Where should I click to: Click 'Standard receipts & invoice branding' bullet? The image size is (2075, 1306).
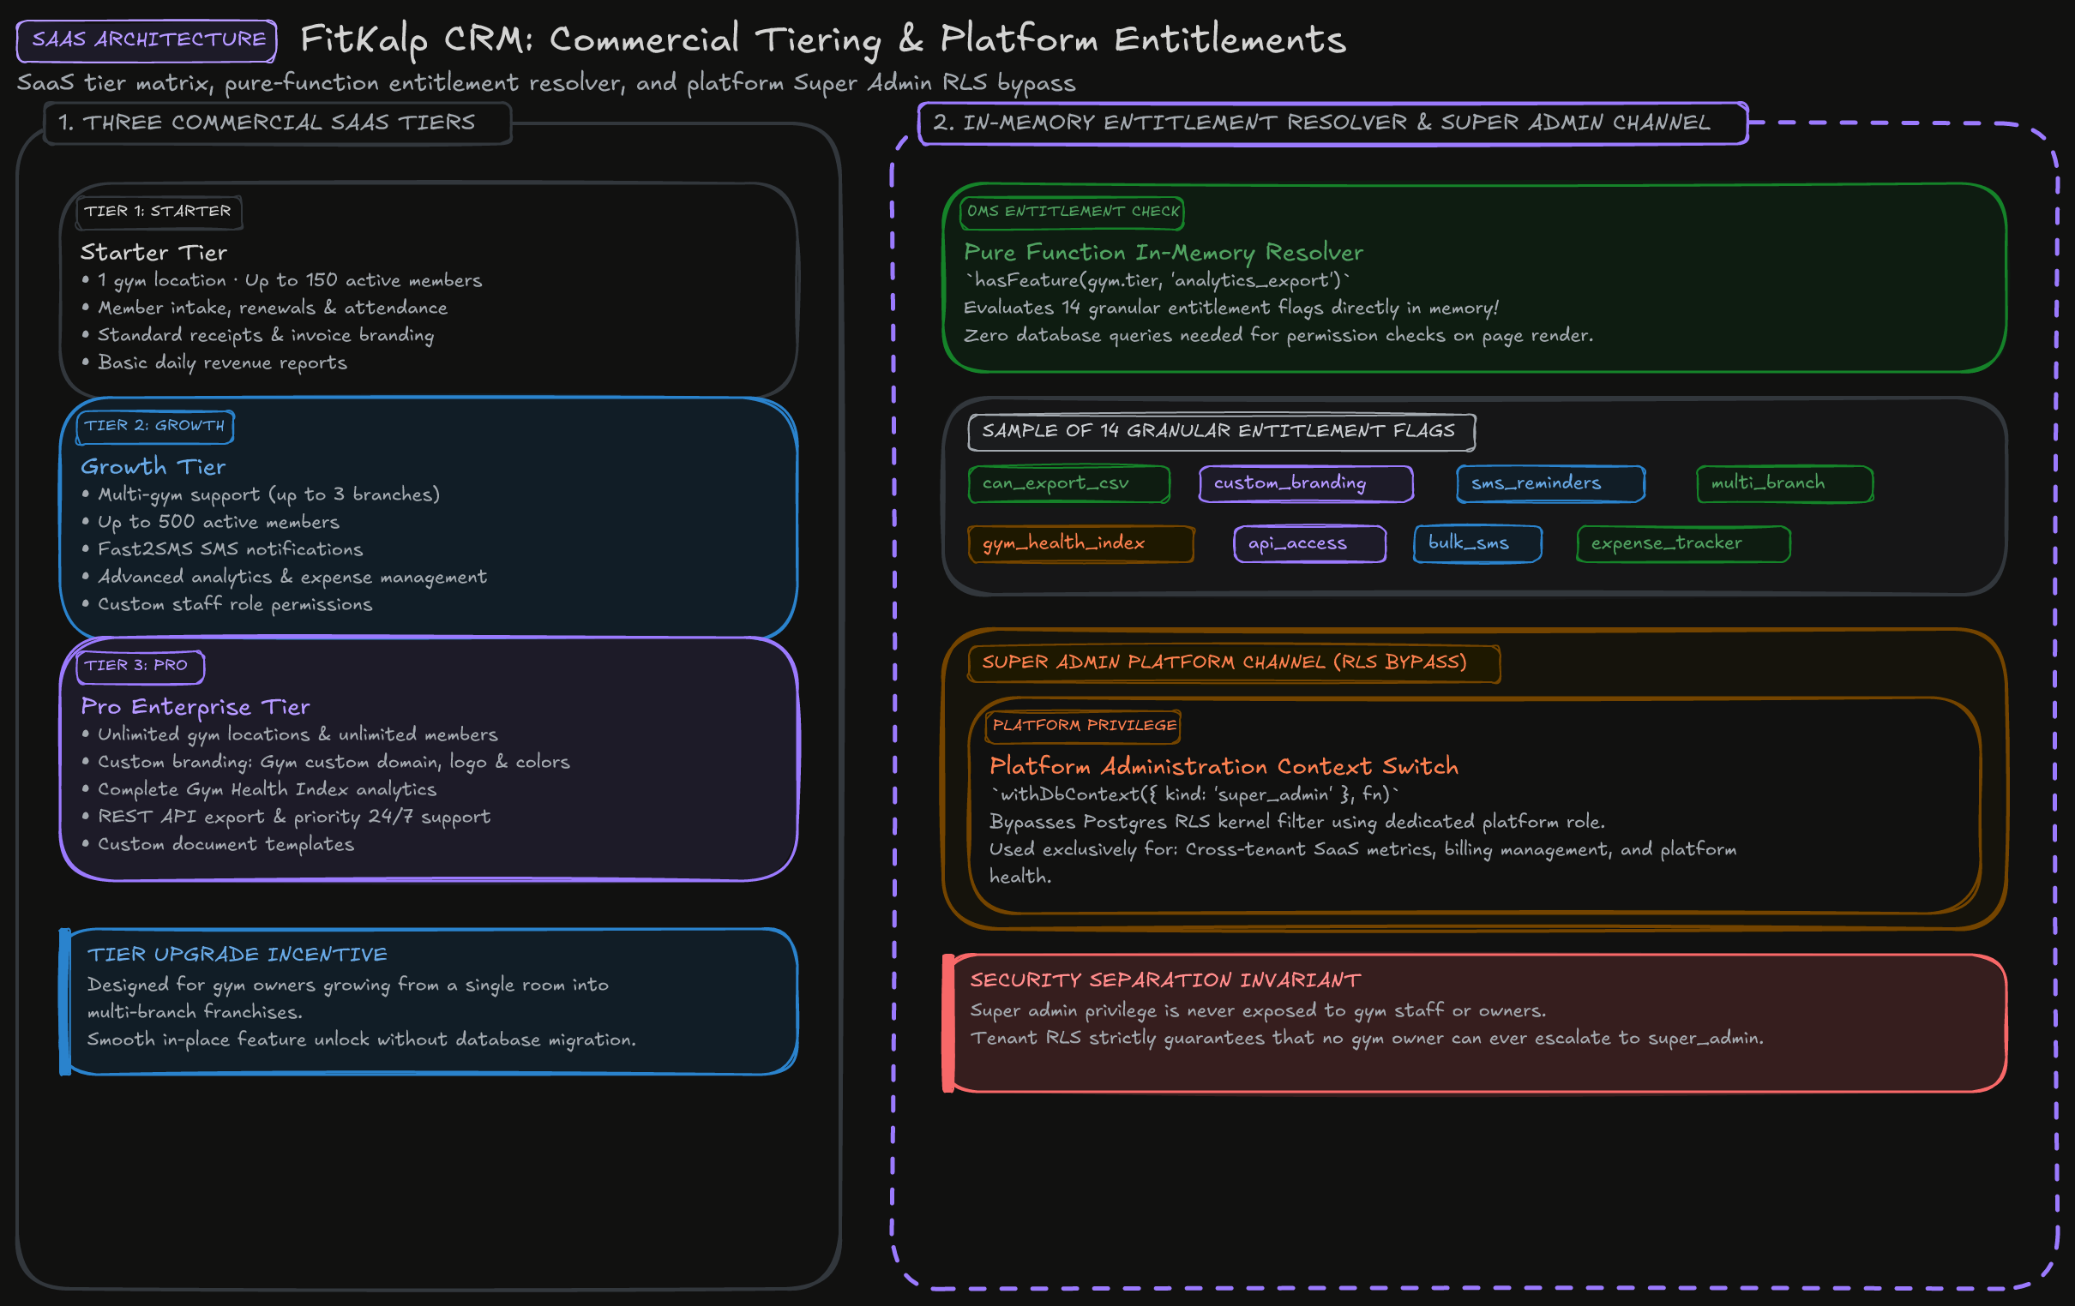[257, 336]
